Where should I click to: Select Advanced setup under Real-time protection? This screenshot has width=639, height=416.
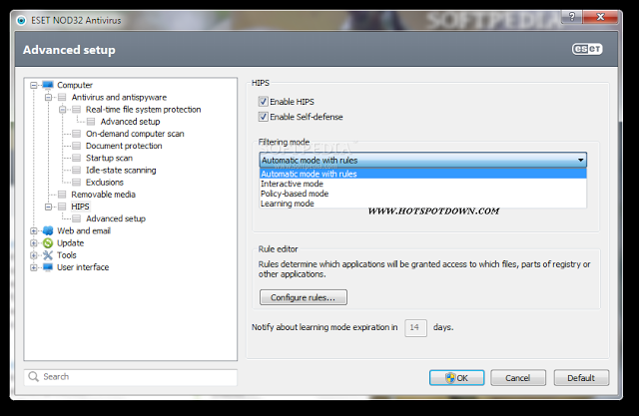coord(131,122)
